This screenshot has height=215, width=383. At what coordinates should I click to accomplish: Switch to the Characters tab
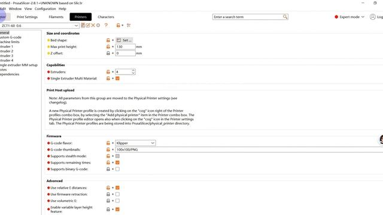point(106,17)
